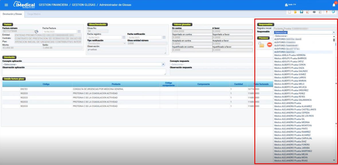The height and width of the screenshot is (165, 338).
Task: Open the Fecha Factura calendar picker
Action: coord(79,32)
